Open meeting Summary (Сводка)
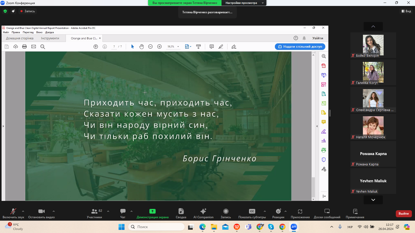The image size is (415, 233). (181, 213)
